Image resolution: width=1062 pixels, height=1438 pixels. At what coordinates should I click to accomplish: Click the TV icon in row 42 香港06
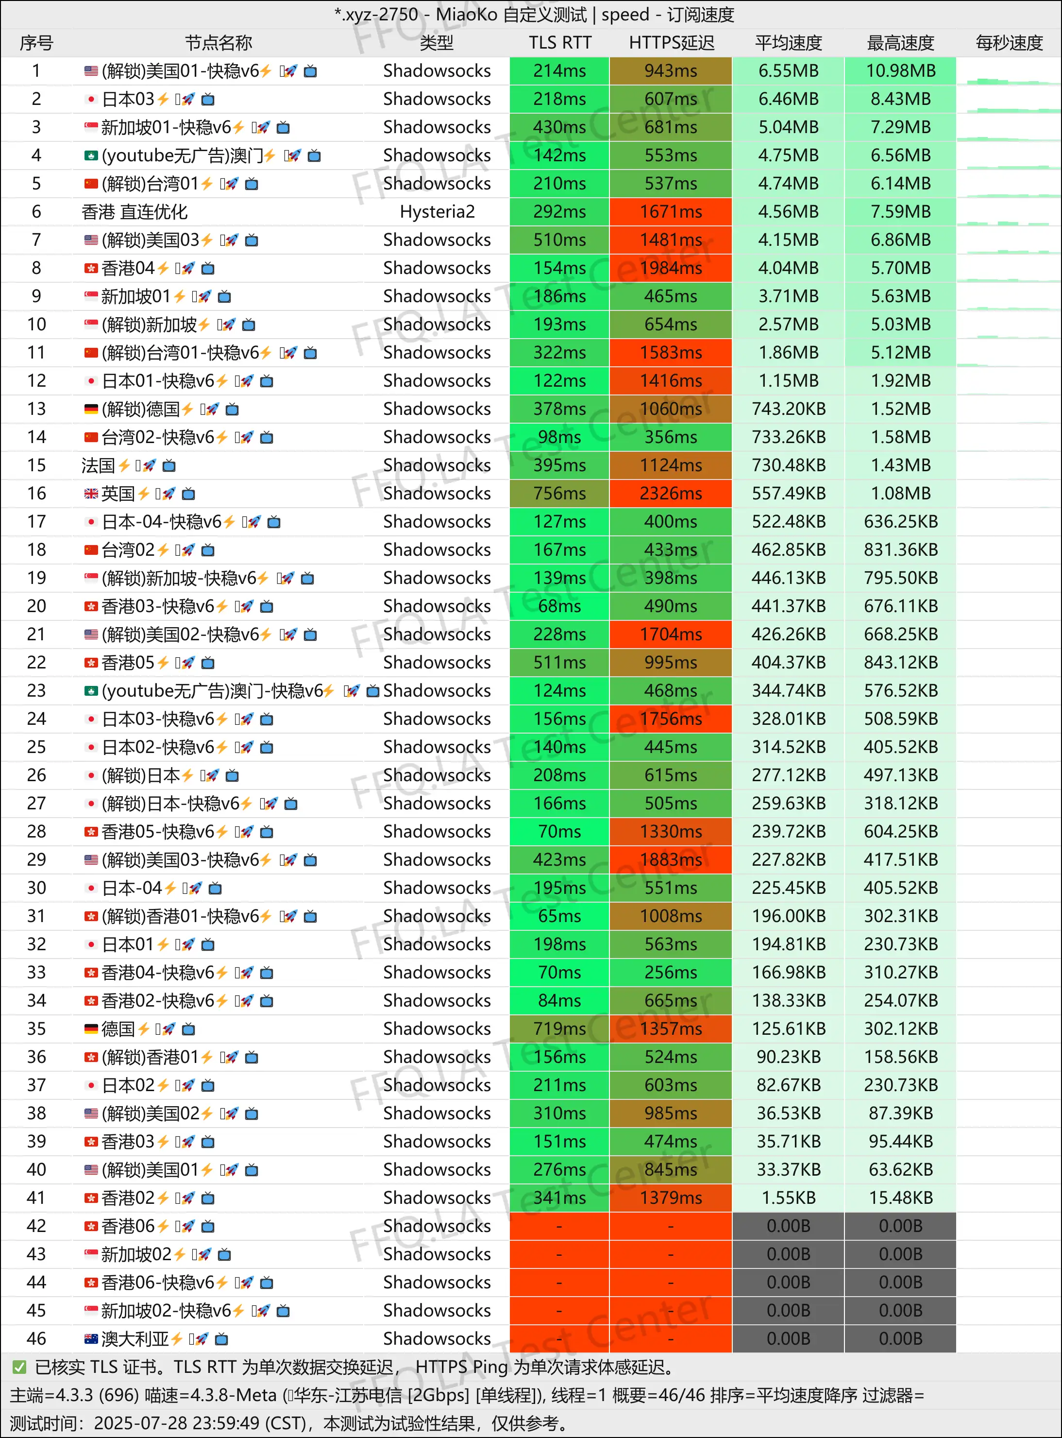pyautogui.click(x=208, y=1227)
